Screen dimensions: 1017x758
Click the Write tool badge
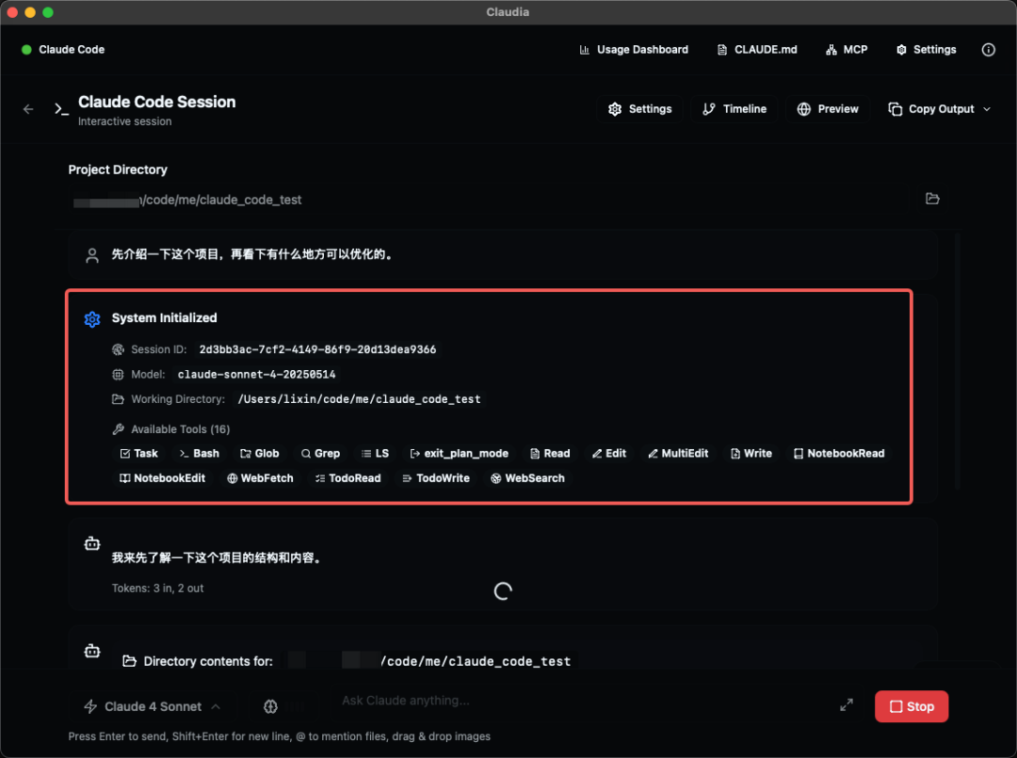(x=751, y=453)
